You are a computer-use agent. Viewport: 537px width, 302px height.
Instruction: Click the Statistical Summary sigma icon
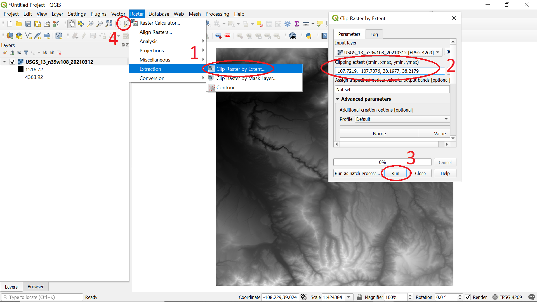pos(297,24)
